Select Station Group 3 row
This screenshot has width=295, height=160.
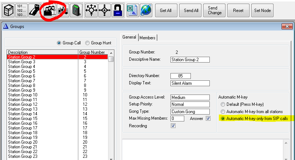click(x=58, y=62)
